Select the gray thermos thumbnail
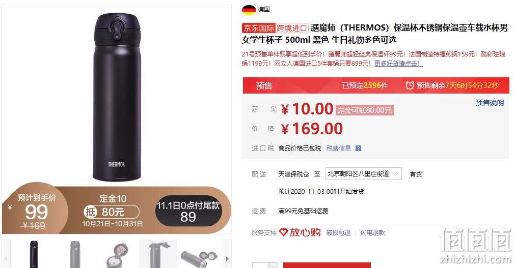 75,255
